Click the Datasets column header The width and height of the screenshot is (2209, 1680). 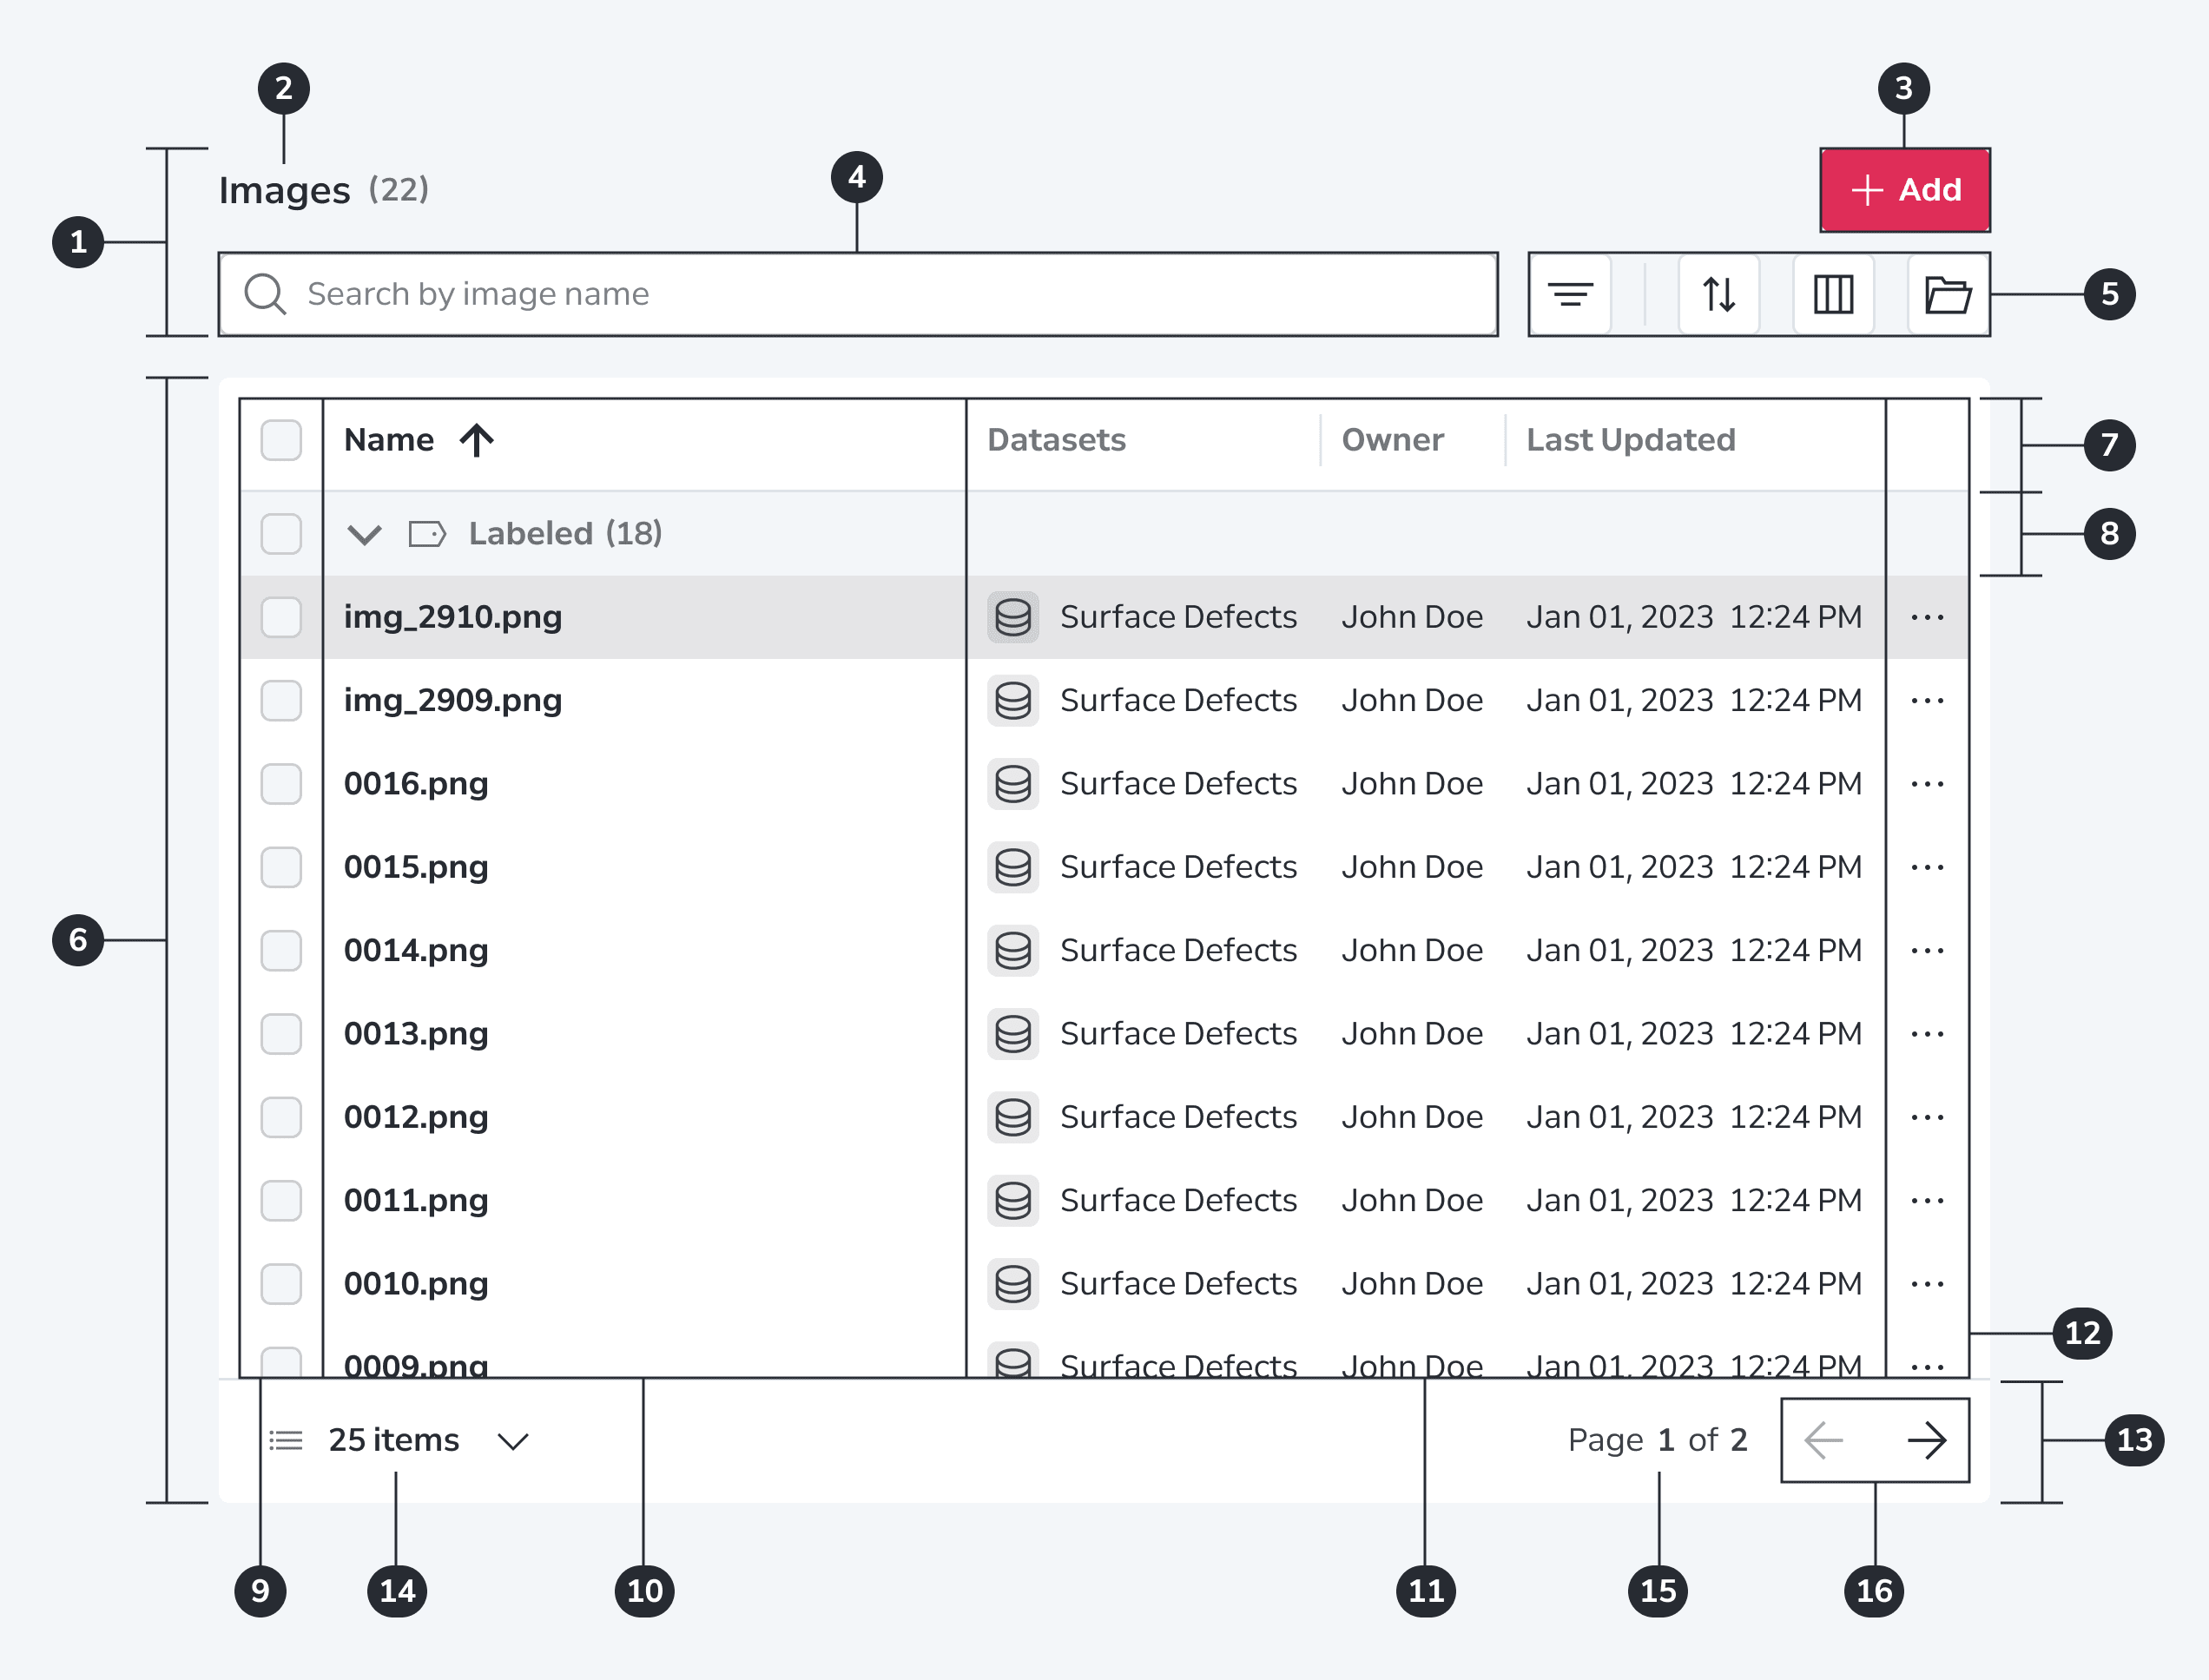coord(1056,440)
